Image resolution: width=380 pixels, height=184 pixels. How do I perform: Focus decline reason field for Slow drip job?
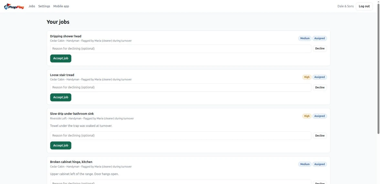tap(181, 136)
